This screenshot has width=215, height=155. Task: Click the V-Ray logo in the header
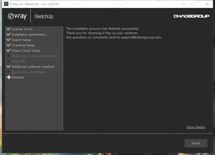click(x=18, y=16)
